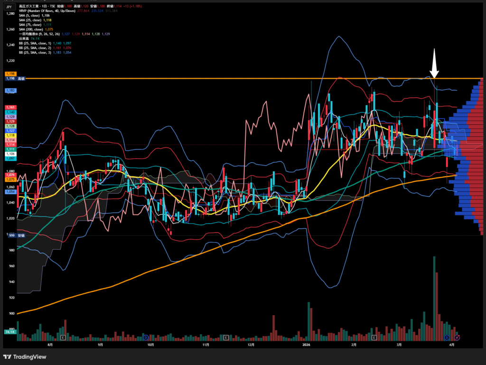Click the dividend D marker before October
This screenshot has width=486, height=365.
click(x=146, y=337)
